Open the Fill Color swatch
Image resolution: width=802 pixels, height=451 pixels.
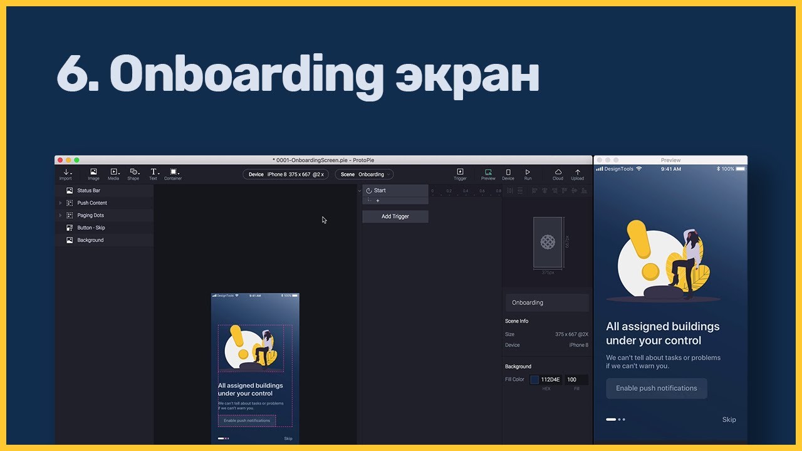click(x=534, y=380)
